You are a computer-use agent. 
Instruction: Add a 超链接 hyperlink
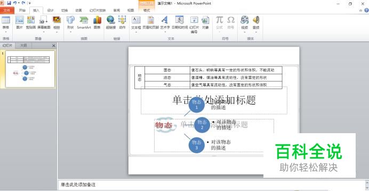110,23
